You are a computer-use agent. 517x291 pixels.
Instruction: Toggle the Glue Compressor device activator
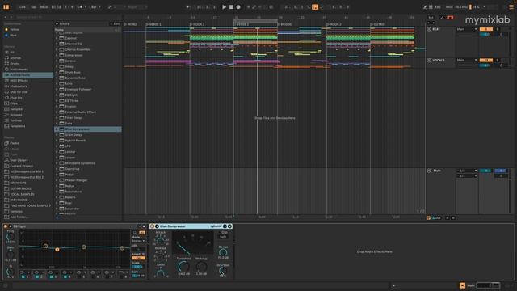click(x=153, y=226)
